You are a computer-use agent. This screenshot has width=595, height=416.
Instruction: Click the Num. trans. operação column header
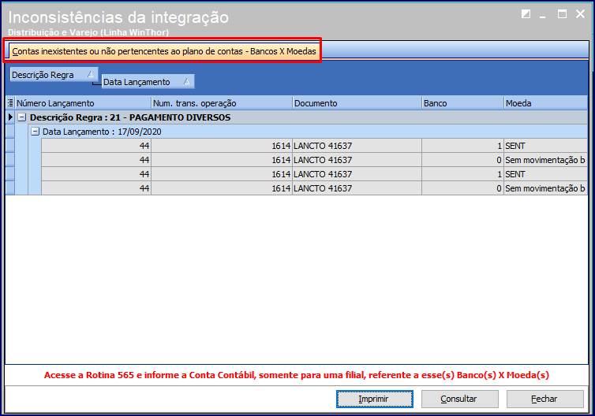222,103
